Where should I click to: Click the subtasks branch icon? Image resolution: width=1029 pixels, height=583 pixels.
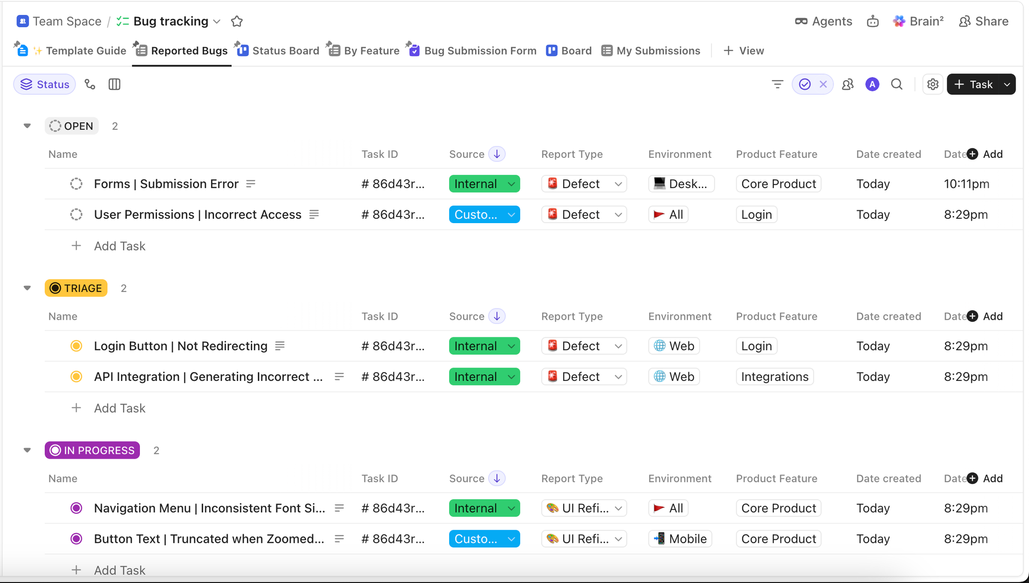[x=90, y=84]
